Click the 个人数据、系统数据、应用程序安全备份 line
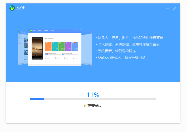186x132 pixels. [x=129, y=44]
